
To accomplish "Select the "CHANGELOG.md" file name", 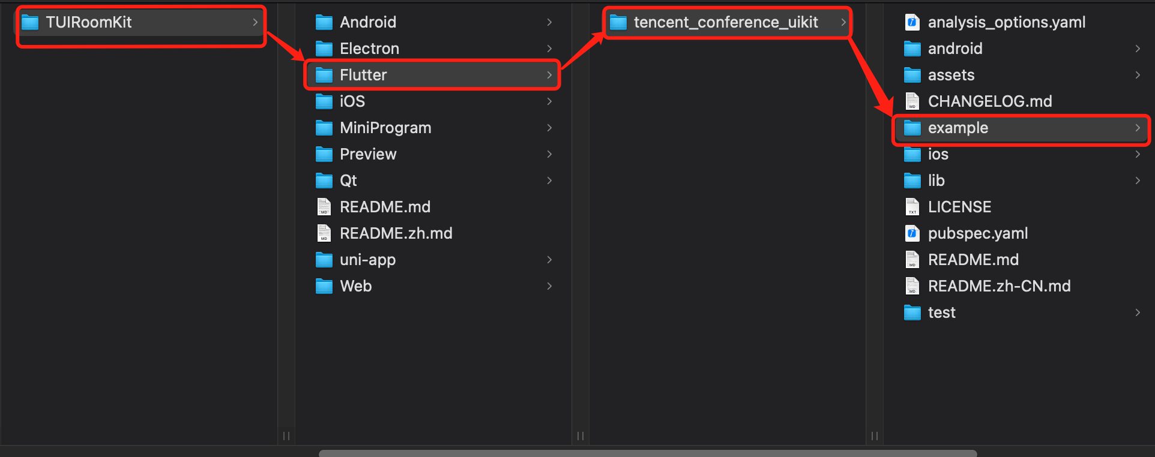I will (x=990, y=101).
